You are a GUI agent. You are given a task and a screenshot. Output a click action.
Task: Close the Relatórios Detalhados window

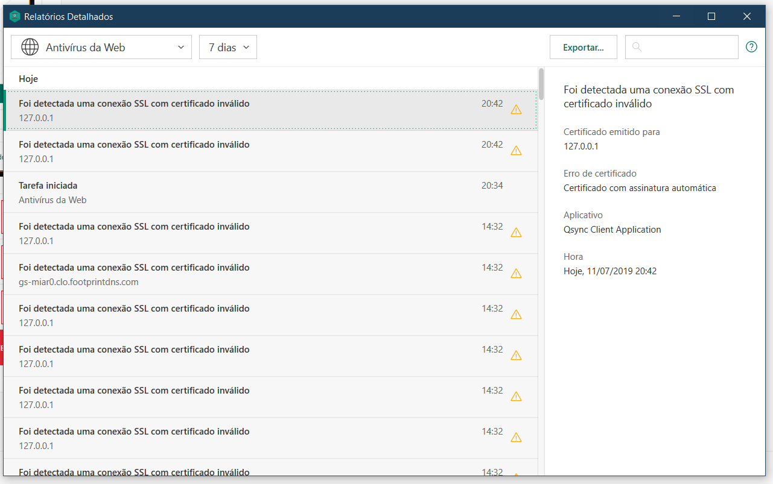pyautogui.click(x=747, y=17)
